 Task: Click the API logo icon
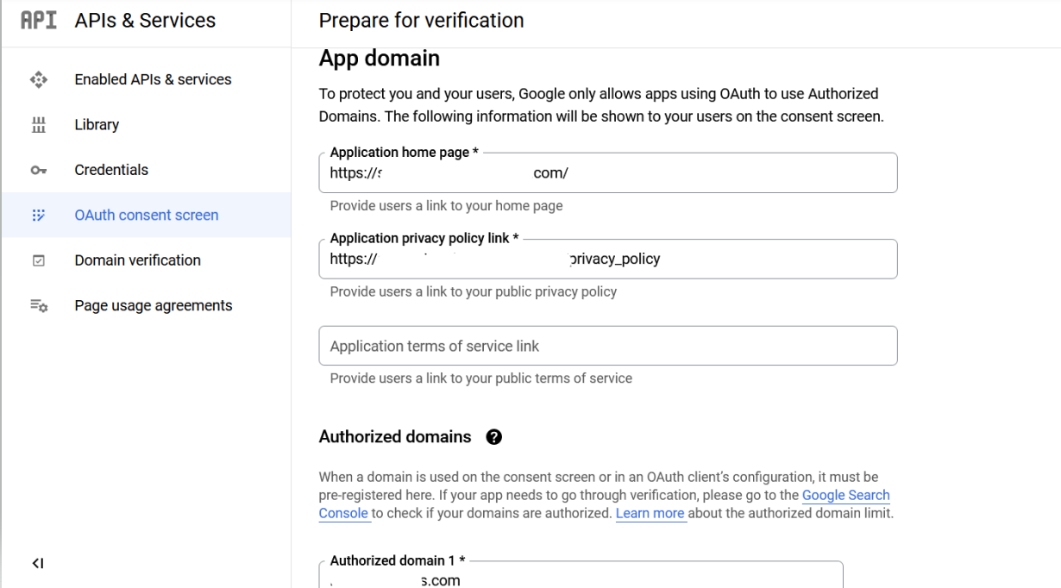[x=39, y=21]
